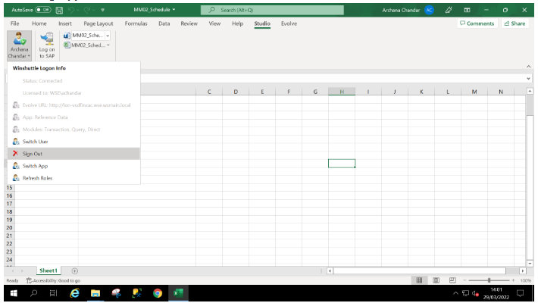Screen dimensions: 538x303
Task: Click the Refresh Roles option
Action: 38,178
